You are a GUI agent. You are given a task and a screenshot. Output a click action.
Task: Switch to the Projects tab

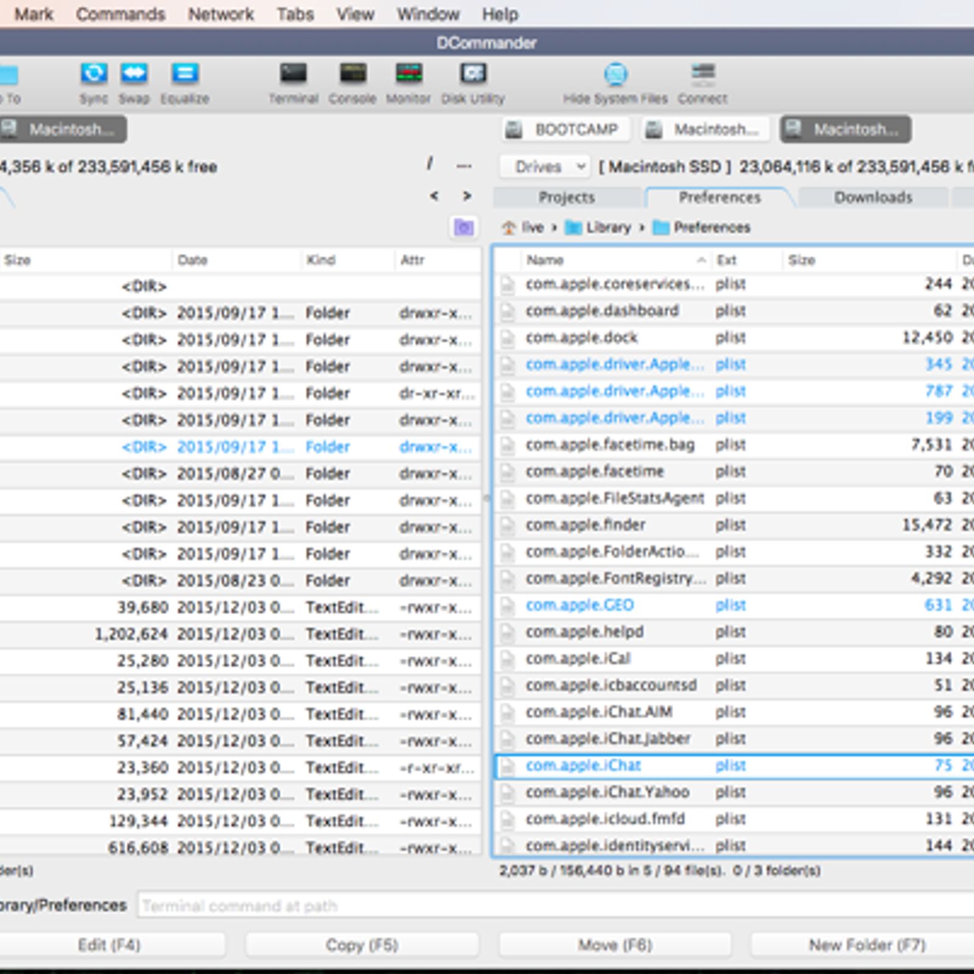[x=567, y=197]
